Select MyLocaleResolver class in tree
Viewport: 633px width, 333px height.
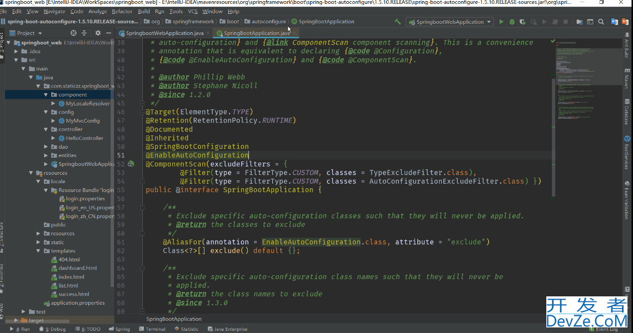(88, 104)
